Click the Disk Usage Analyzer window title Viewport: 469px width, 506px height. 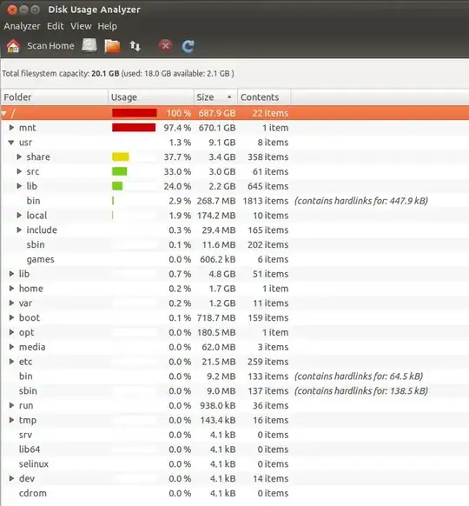click(x=94, y=10)
